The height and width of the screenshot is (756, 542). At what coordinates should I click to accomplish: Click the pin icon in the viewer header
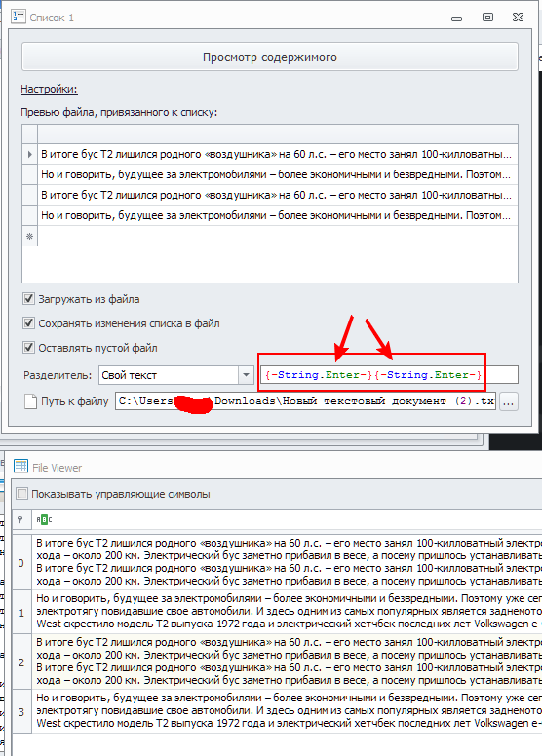[20, 520]
